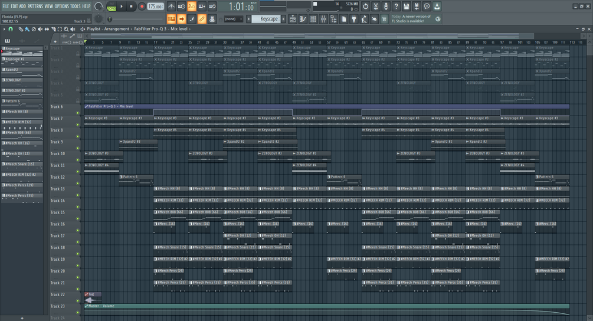Open the FILE menu
593x321 pixels.
point(6,6)
